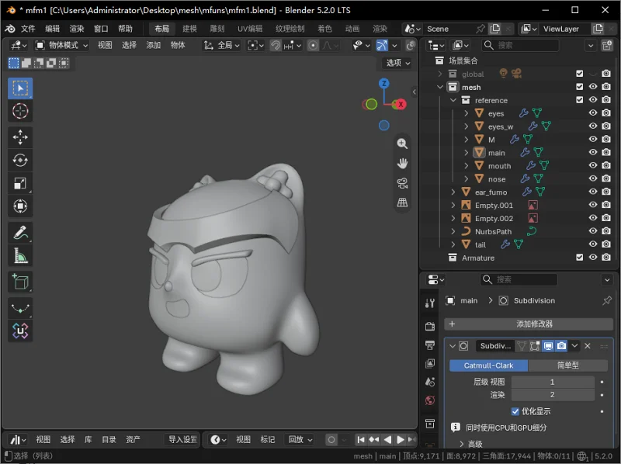Open the 文件 menu

[28, 29]
